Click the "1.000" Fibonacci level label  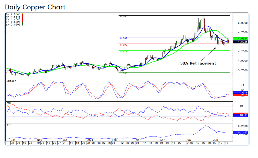tap(123, 73)
